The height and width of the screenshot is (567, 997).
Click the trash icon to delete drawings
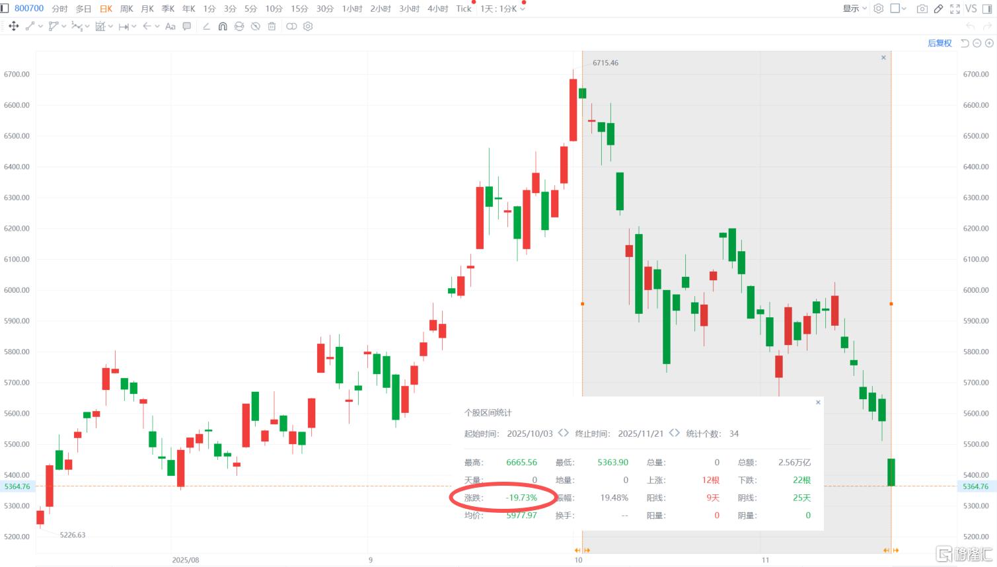click(x=272, y=26)
